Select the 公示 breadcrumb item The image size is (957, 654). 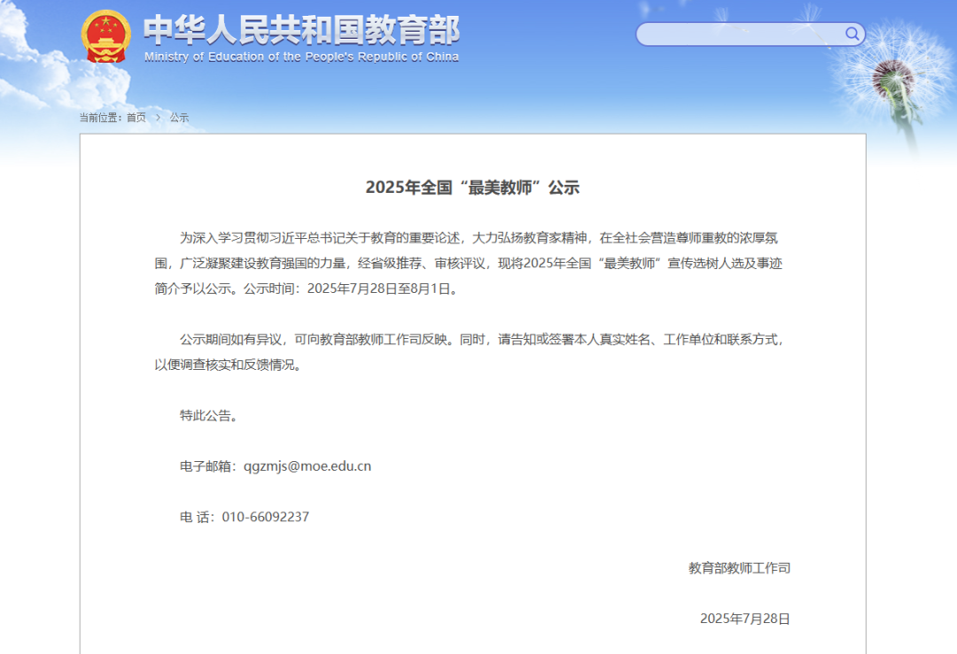pos(179,118)
